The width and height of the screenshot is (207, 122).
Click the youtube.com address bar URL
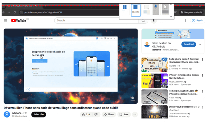(x=43, y=12)
